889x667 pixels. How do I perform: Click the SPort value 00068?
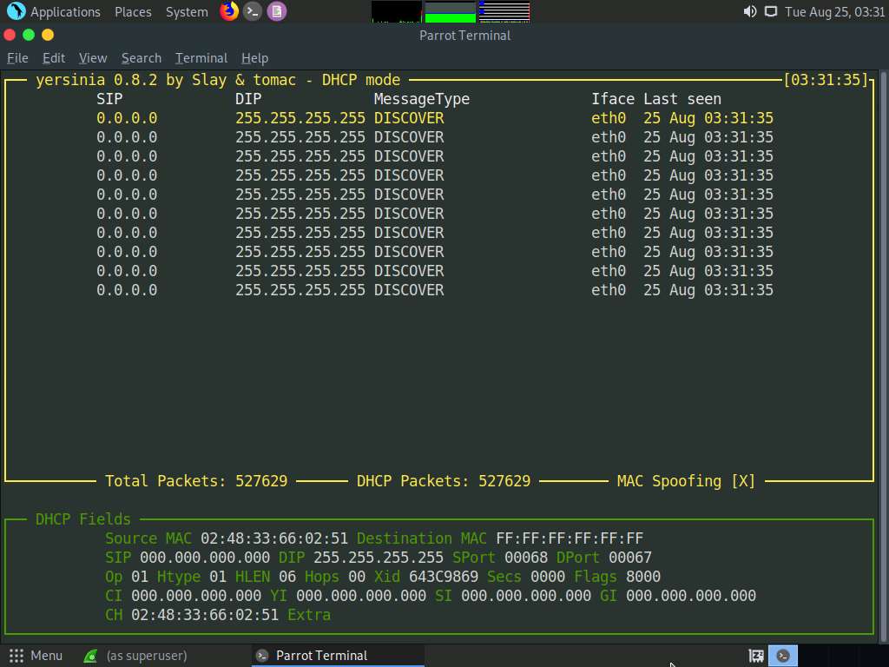[x=526, y=558]
